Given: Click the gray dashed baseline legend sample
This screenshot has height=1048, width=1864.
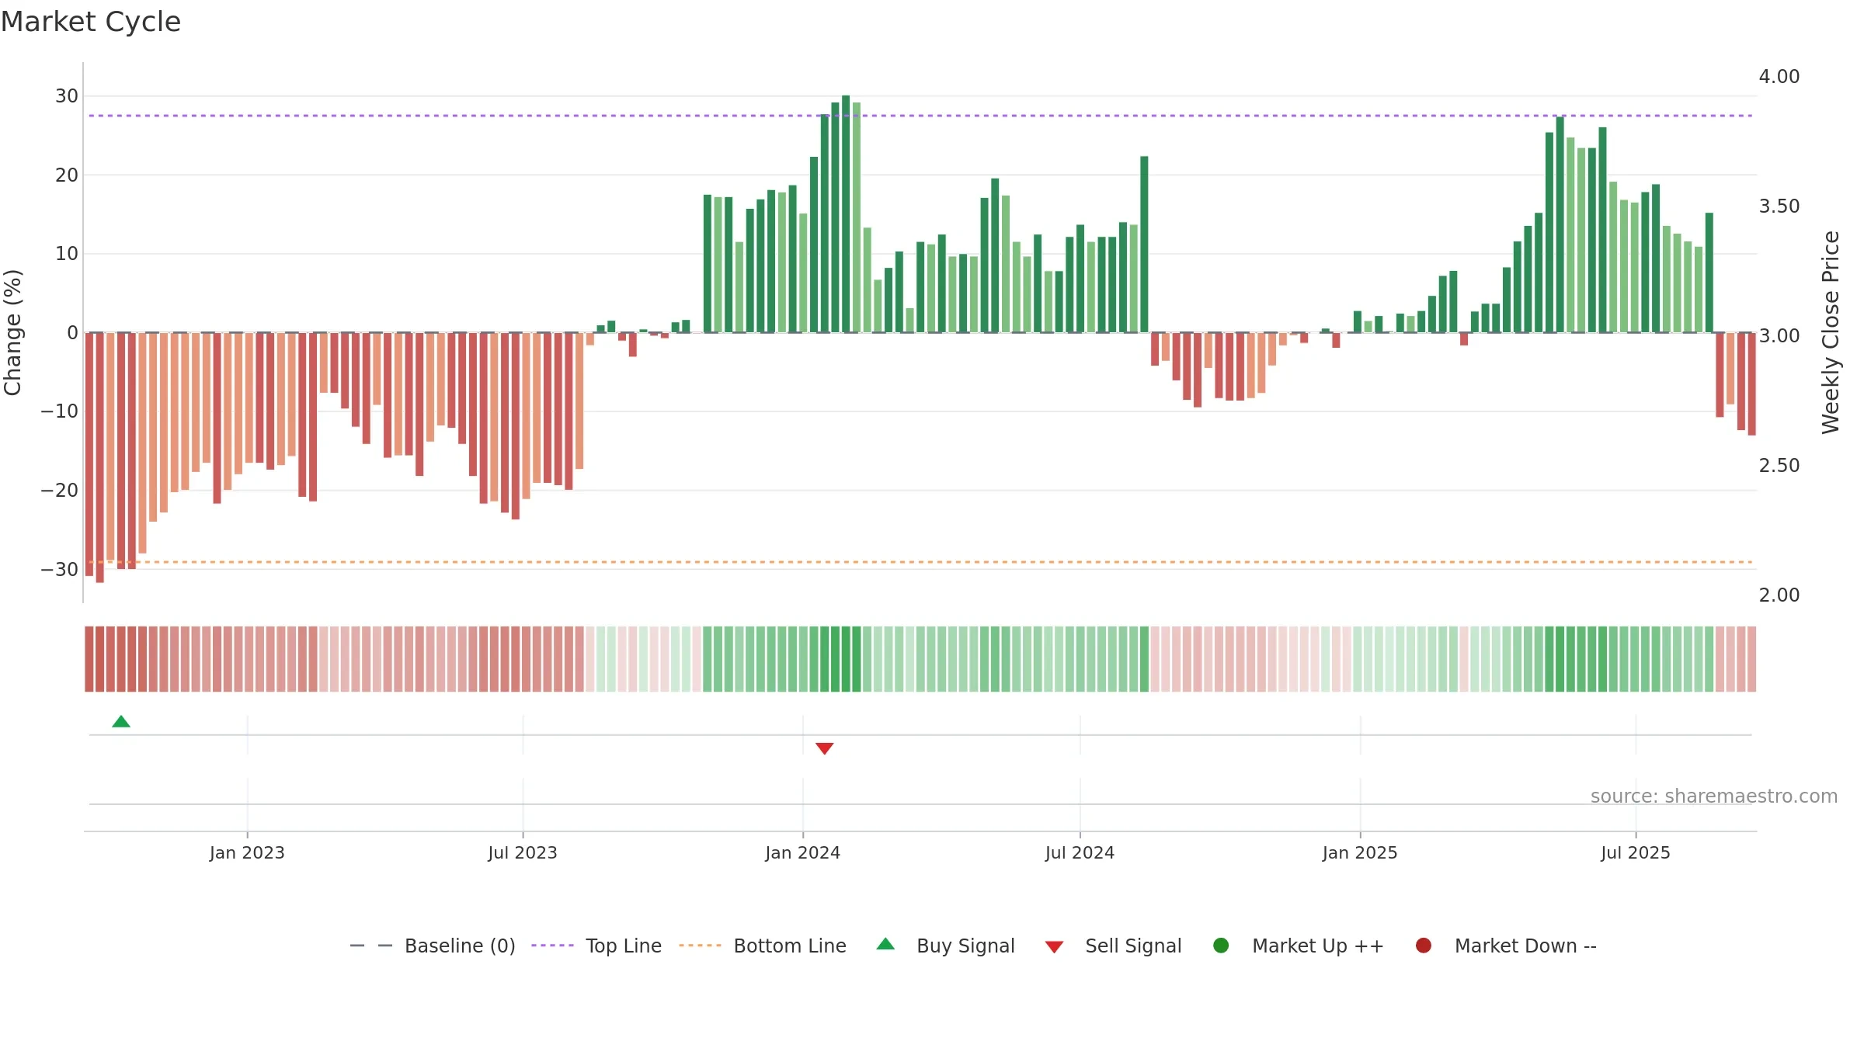Looking at the screenshot, I should [371, 946].
